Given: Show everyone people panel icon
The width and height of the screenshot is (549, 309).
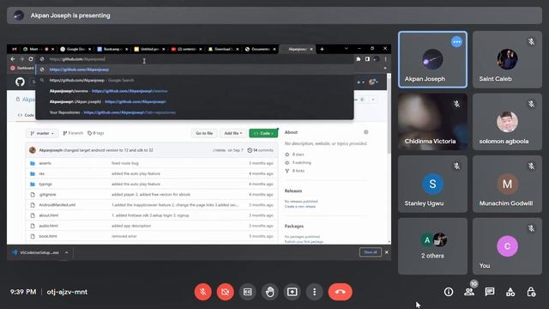Looking at the screenshot, I should tap(469, 292).
